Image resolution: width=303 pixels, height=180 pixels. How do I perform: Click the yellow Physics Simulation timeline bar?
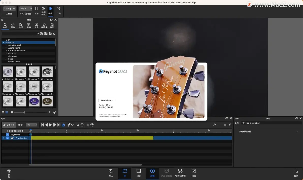92,138
